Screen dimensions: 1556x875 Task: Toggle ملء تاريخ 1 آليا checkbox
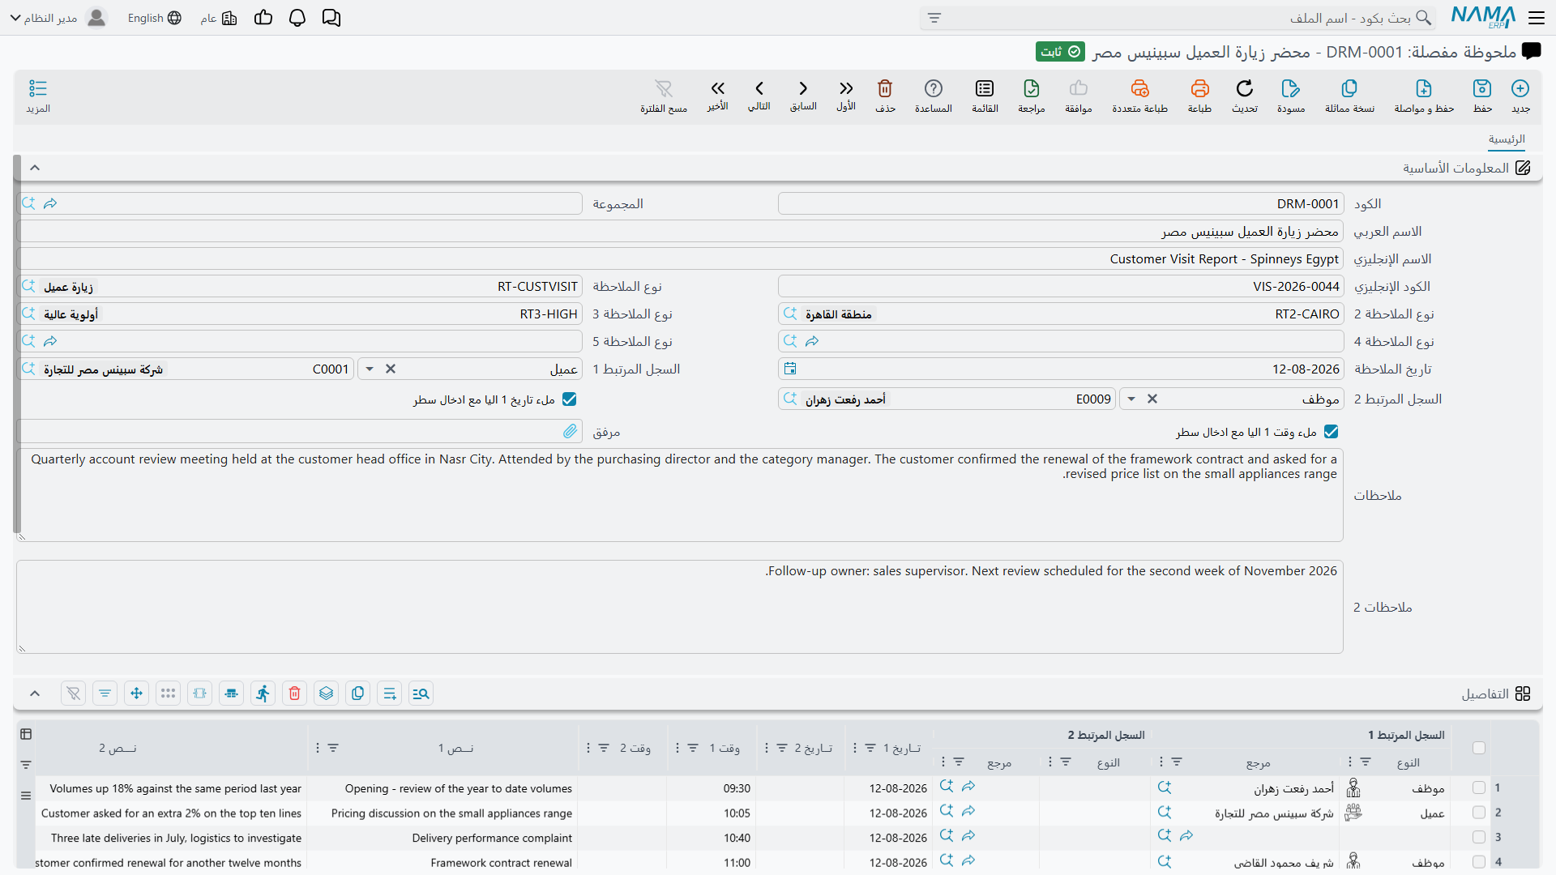[x=570, y=399]
